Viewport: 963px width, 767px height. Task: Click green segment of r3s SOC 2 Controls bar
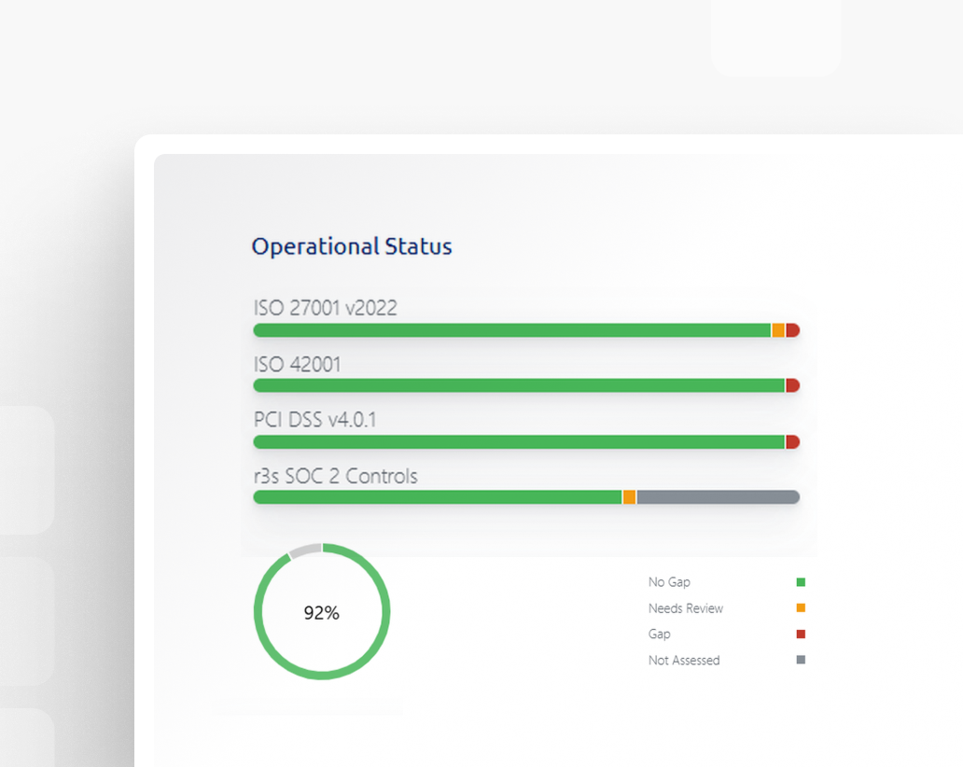pos(438,497)
